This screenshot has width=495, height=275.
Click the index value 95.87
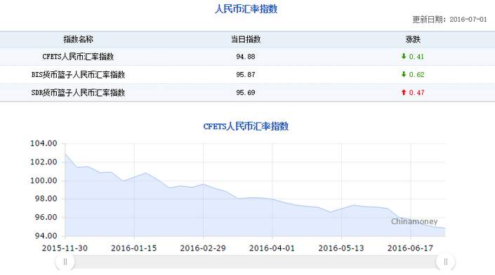tap(246, 75)
